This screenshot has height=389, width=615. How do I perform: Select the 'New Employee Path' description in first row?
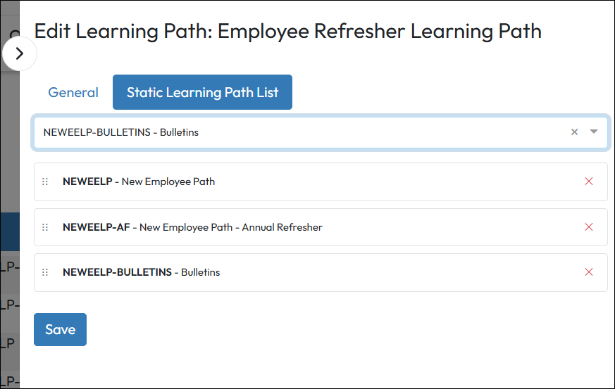168,181
